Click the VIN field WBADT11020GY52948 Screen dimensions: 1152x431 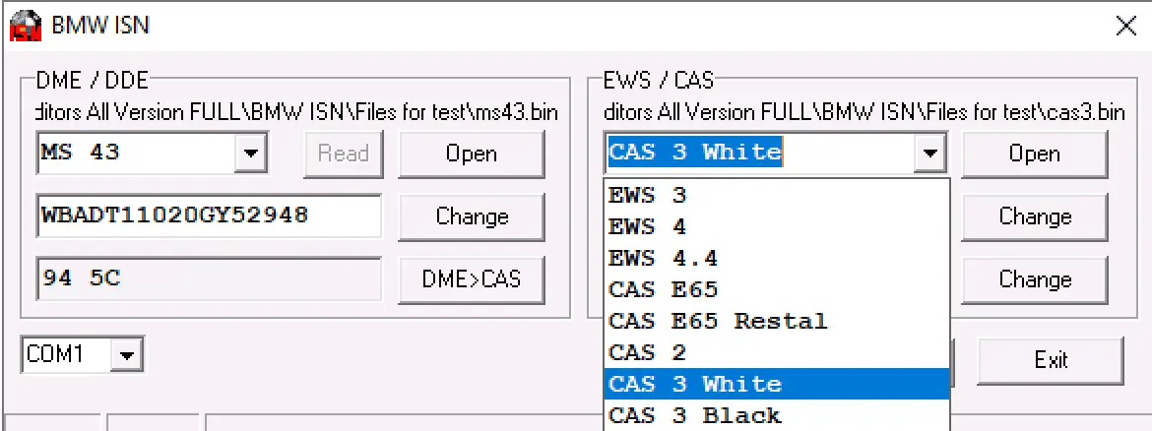point(209,215)
